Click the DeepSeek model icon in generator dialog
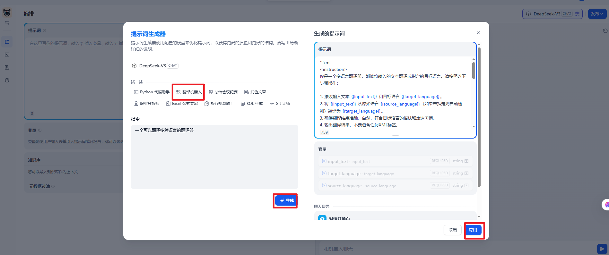The height and width of the screenshot is (255, 609). click(x=134, y=66)
